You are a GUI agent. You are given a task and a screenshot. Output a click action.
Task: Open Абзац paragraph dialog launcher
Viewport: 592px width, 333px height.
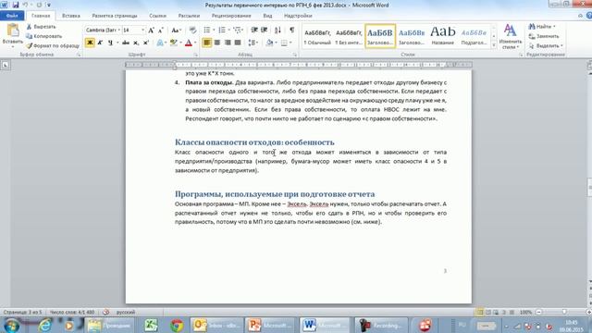[x=295, y=55]
